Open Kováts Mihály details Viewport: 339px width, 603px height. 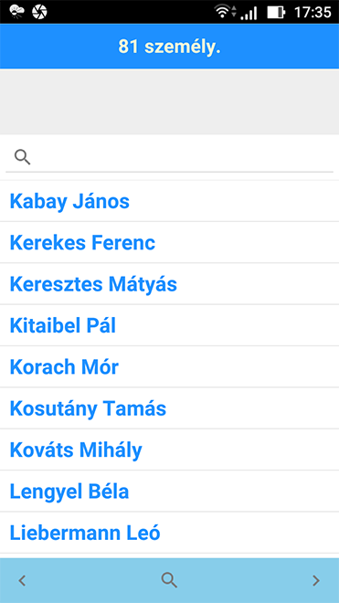click(x=169, y=450)
